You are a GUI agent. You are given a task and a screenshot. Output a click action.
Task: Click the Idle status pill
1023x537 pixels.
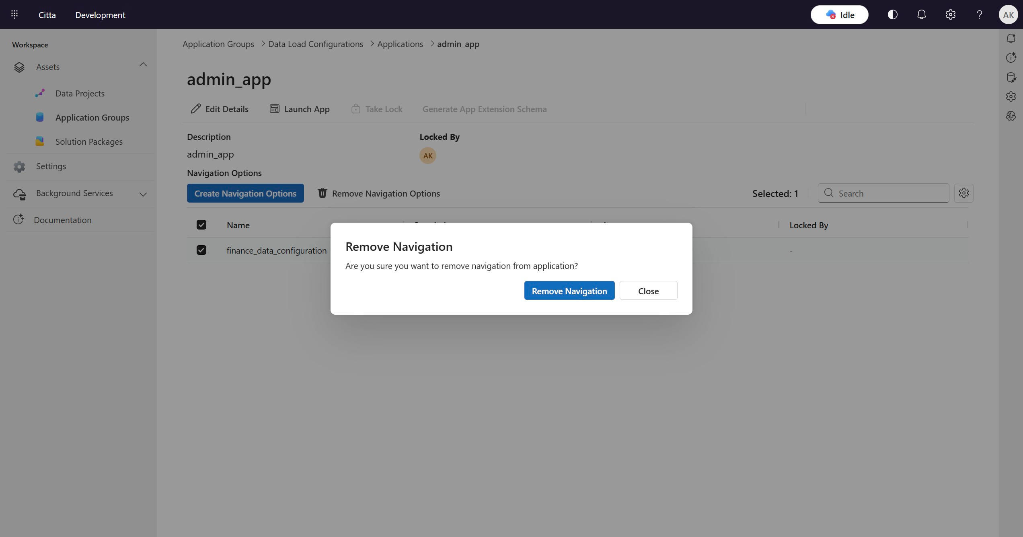(839, 15)
